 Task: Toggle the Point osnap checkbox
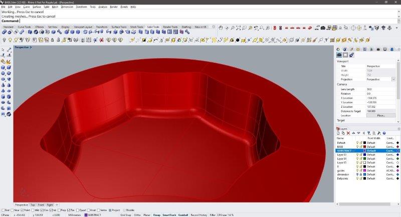point(22,210)
